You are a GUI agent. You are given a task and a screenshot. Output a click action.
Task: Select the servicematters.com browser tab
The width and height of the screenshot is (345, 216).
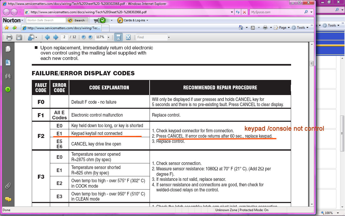tap(64, 28)
